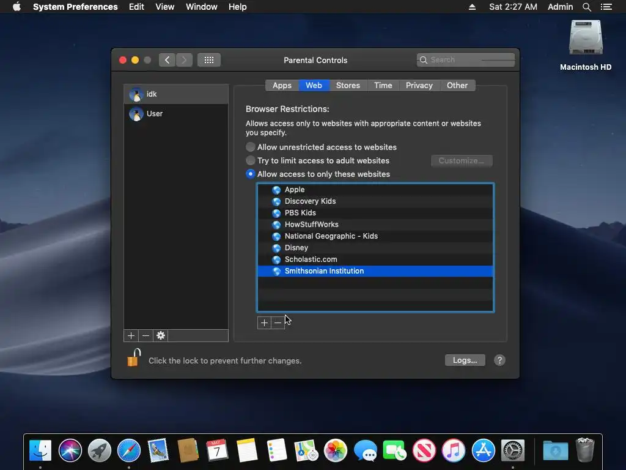Open the Mail stamp icon in Dock
The height and width of the screenshot is (470, 626).
pos(158,450)
